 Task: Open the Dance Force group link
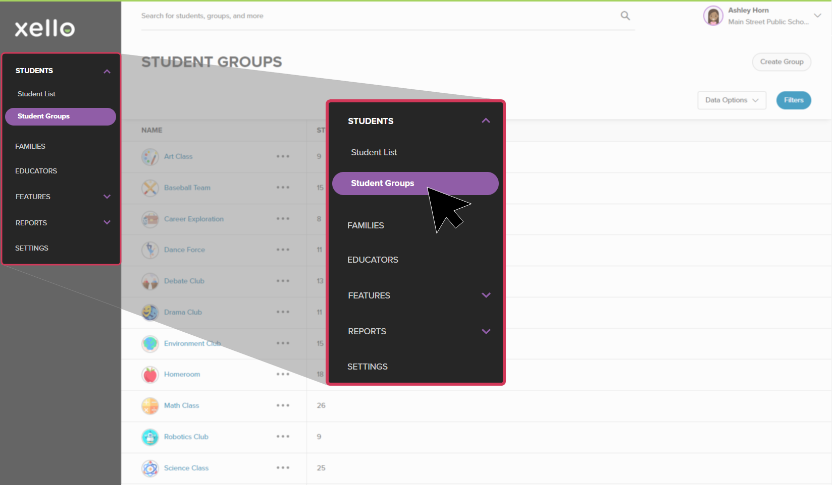click(x=184, y=250)
